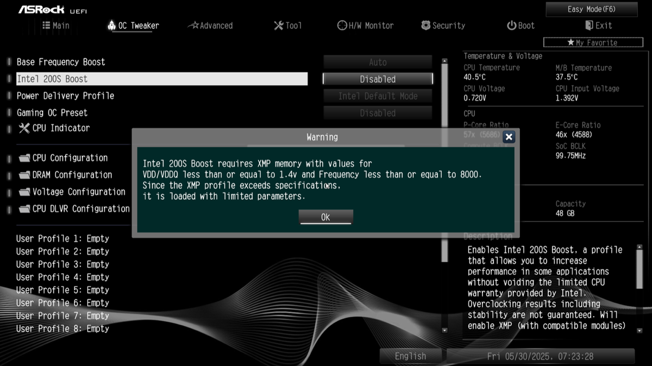Click the Easy Mode (F6) button
The image size is (652, 366).
point(592,9)
